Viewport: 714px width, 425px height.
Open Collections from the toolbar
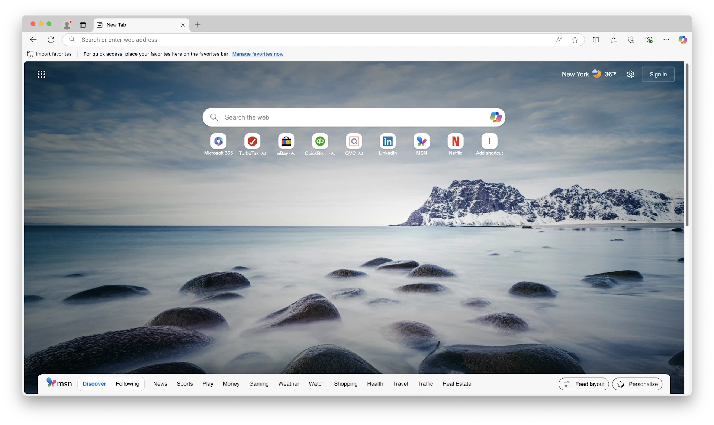click(x=631, y=39)
